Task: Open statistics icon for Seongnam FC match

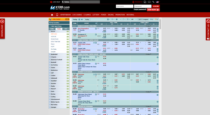Action: point(96,34)
